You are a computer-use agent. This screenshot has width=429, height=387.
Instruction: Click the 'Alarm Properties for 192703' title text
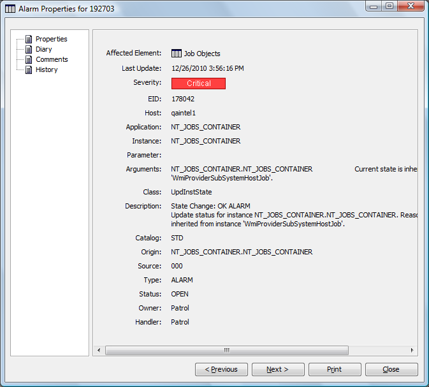pyautogui.click(x=66, y=9)
